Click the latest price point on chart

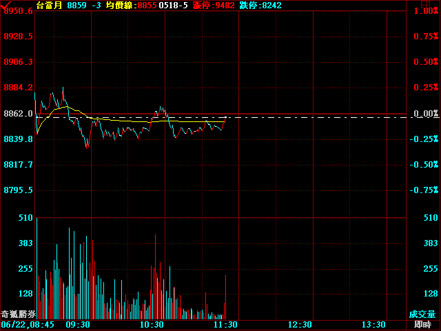(225, 117)
